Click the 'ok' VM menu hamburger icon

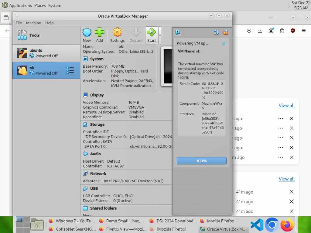[x=70, y=70]
